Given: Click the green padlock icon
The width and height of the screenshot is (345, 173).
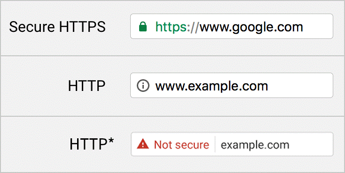Looking at the screenshot, I should coord(143,27).
